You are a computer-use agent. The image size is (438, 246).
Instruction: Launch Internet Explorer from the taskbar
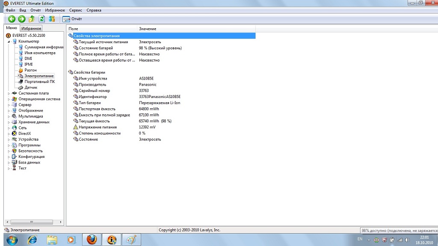click(32, 240)
